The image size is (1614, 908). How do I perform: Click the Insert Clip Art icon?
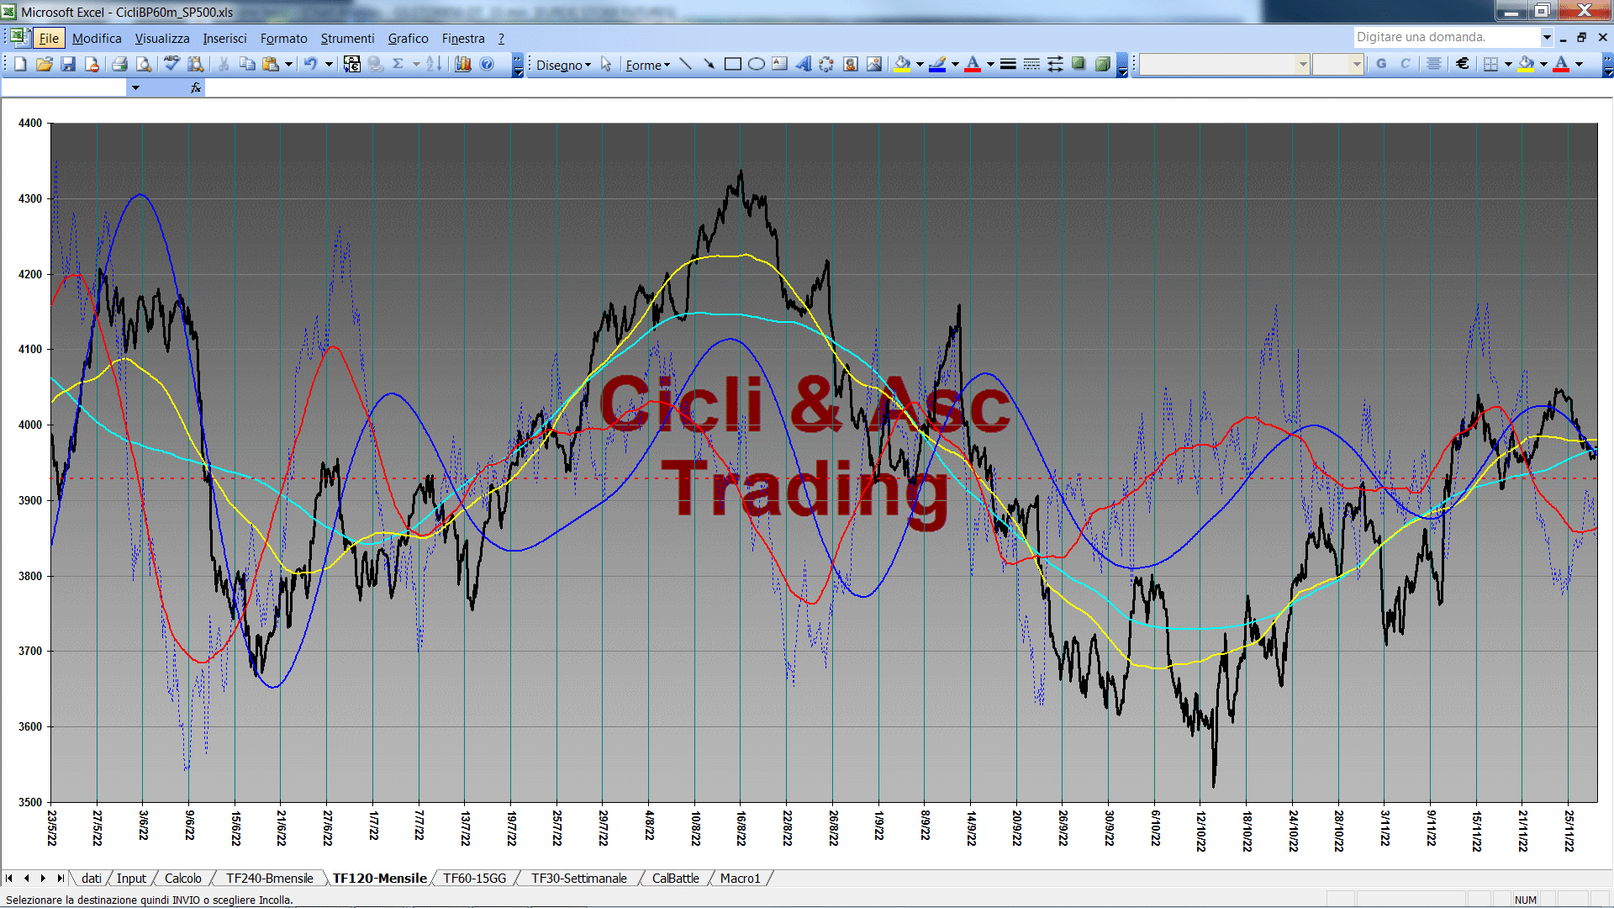pyautogui.click(x=851, y=64)
